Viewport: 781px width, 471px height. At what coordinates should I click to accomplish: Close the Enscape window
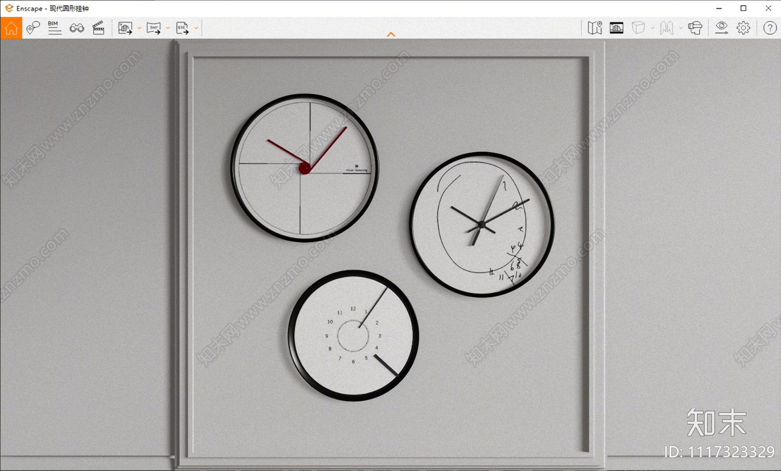[x=768, y=8]
